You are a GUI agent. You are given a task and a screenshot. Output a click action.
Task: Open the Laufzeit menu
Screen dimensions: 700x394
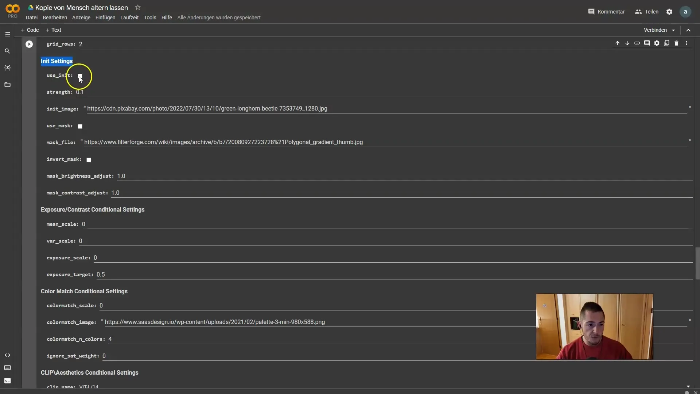pyautogui.click(x=129, y=18)
